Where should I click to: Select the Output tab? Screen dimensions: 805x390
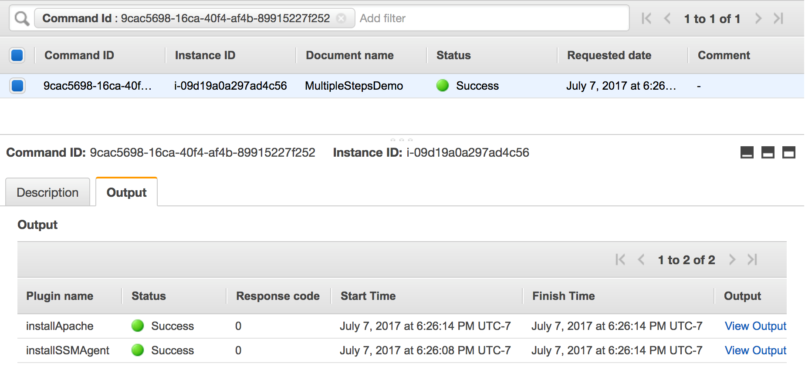[126, 192]
